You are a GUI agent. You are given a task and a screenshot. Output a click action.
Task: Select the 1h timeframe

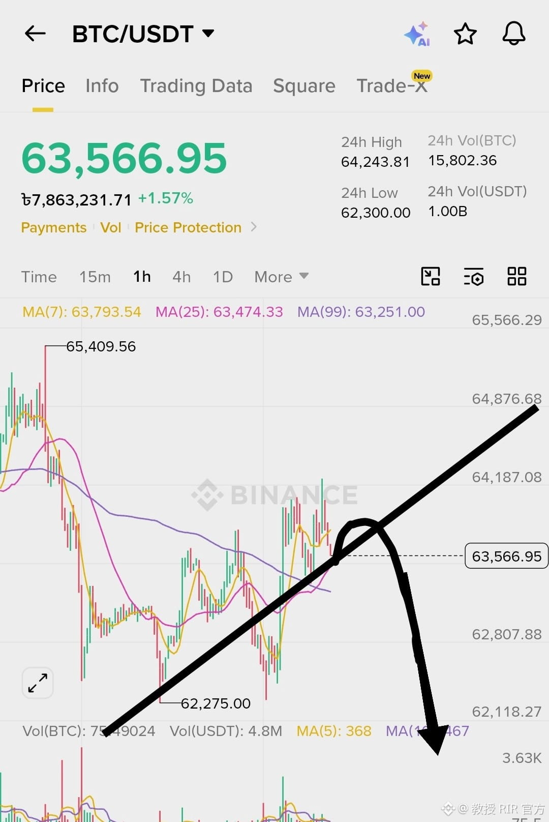click(142, 277)
